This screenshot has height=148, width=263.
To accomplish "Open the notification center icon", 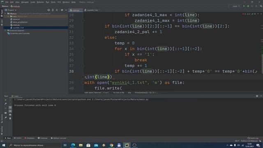I will pyautogui.click(x=258, y=145).
